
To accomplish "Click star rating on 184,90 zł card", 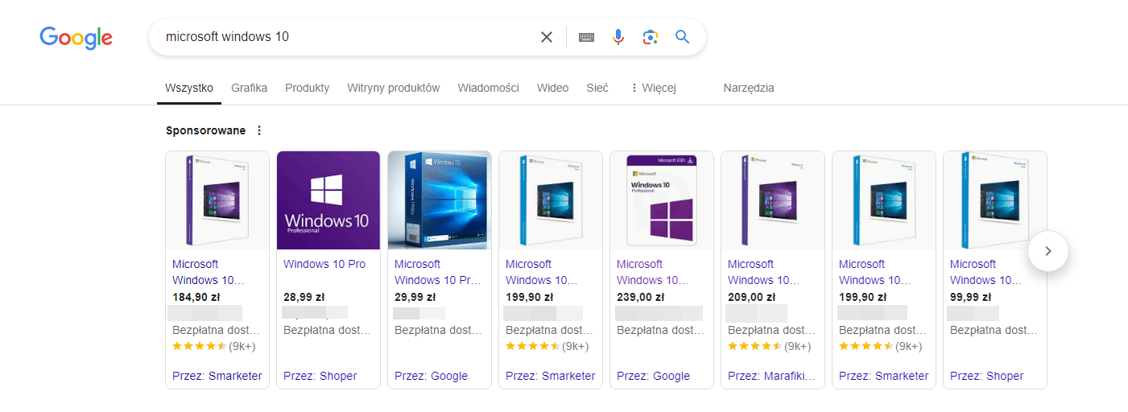I will [x=200, y=346].
